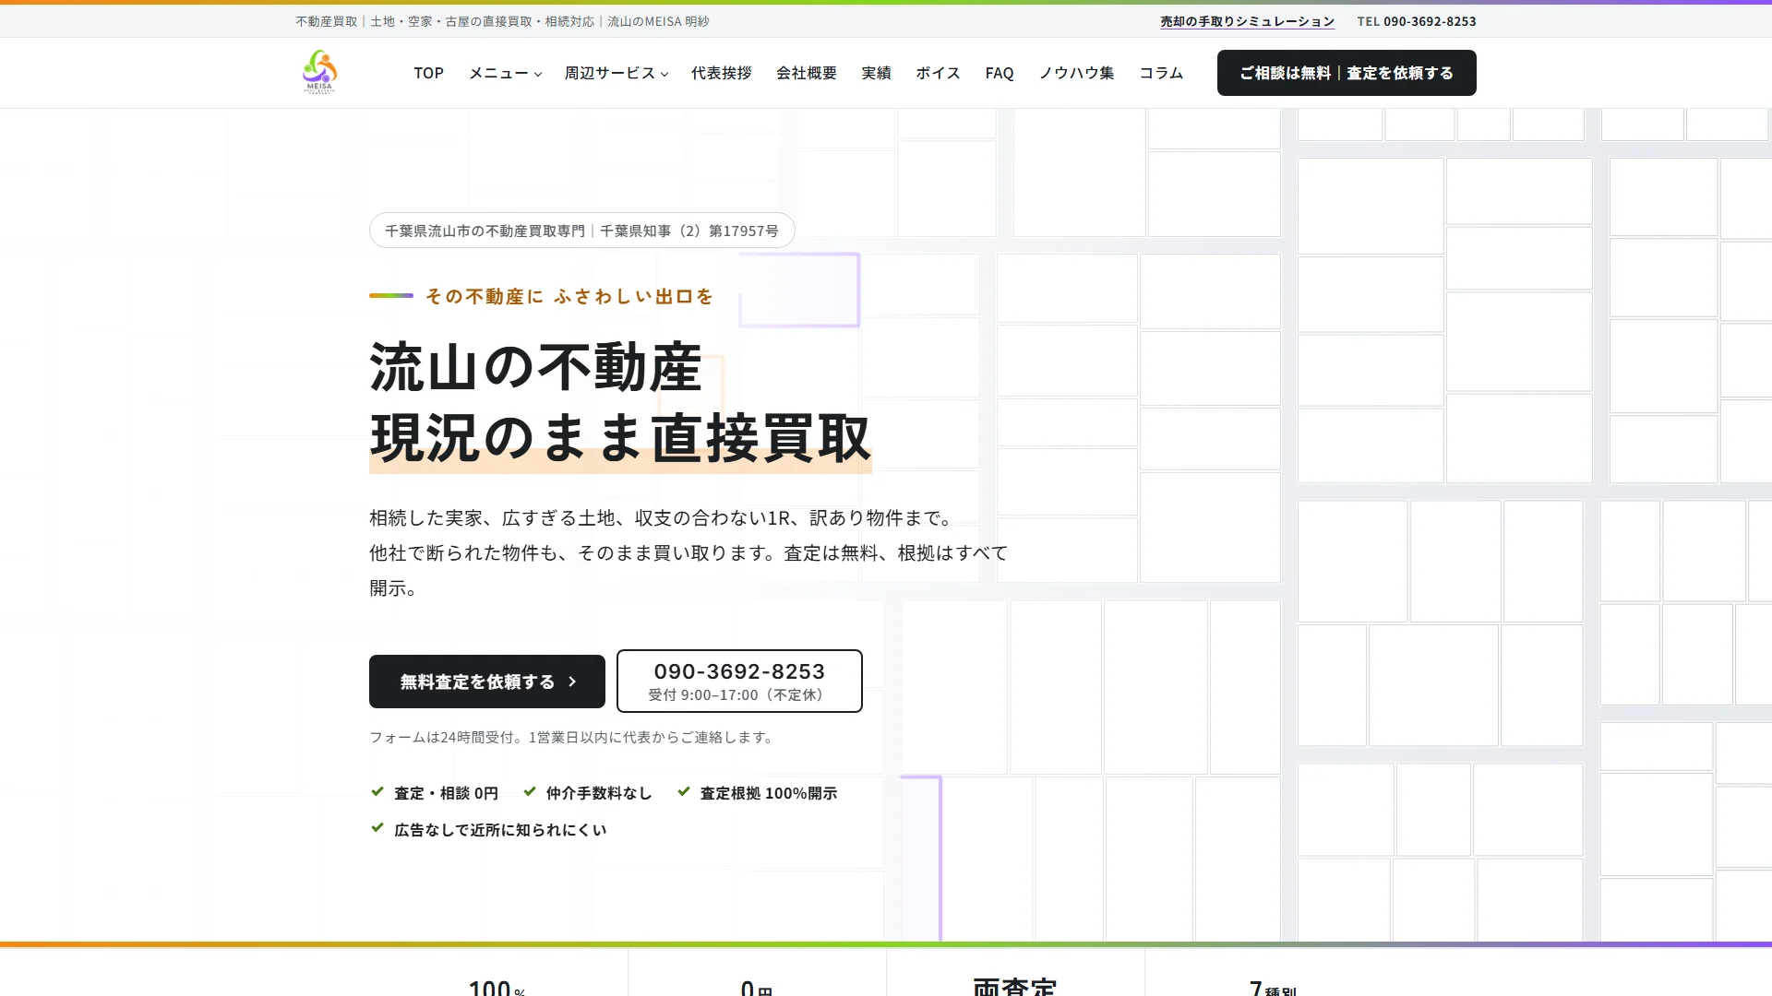The image size is (1772, 996).
Task: Click the checkmark beside 広告なしで近所に知られにくい
Action: [x=377, y=828]
